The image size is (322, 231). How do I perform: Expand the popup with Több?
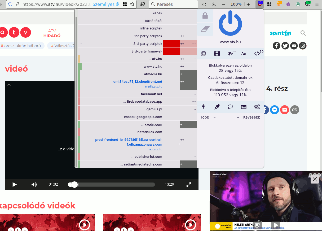click(208, 117)
